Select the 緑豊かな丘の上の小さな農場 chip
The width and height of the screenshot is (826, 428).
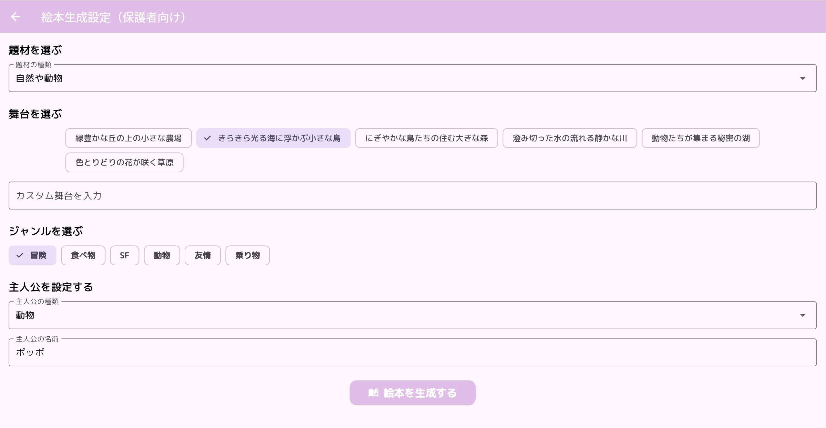pos(128,138)
